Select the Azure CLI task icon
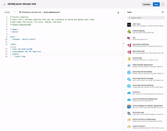 point(129,93)
